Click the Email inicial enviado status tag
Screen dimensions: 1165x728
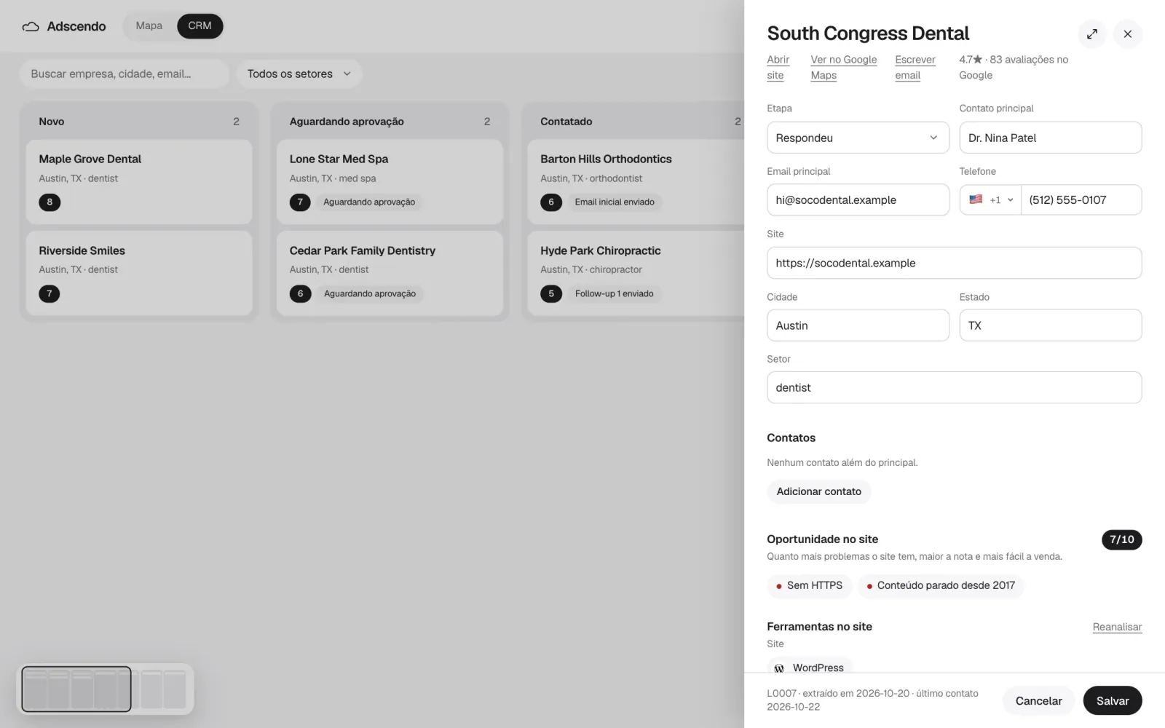coord(615,202)
